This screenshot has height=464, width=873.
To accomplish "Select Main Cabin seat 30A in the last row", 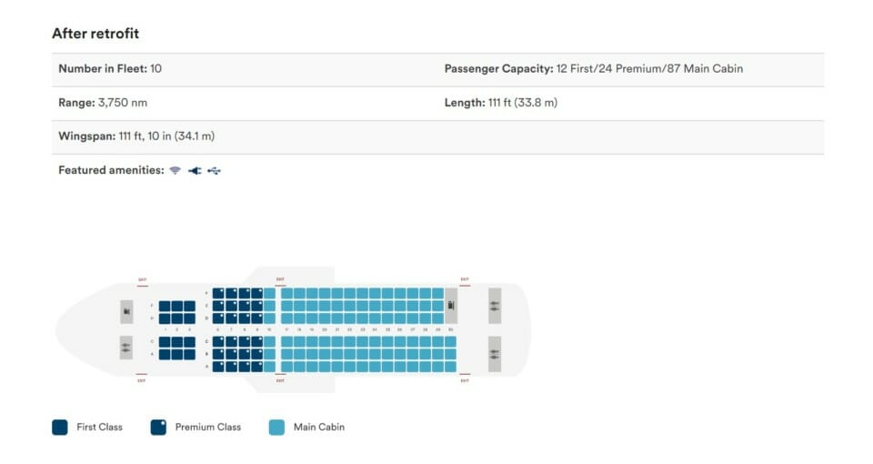I will 450,367.
